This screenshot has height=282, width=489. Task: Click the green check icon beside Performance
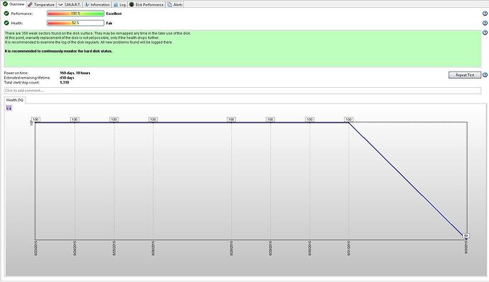point(6,13)
